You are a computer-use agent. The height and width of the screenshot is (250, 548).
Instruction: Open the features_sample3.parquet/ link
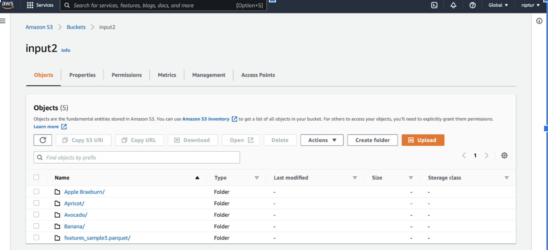(97, 237)
